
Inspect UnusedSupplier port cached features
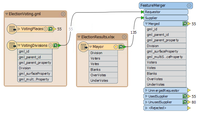tap(185, 102)
